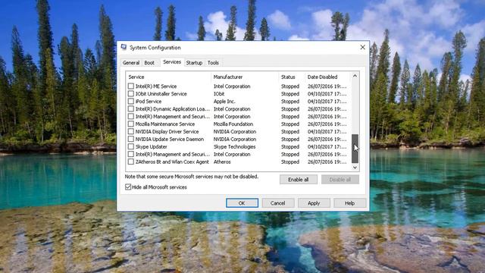485x273 pixels.
Task: Click the services list scrollbar thumb
Action: 355,149
